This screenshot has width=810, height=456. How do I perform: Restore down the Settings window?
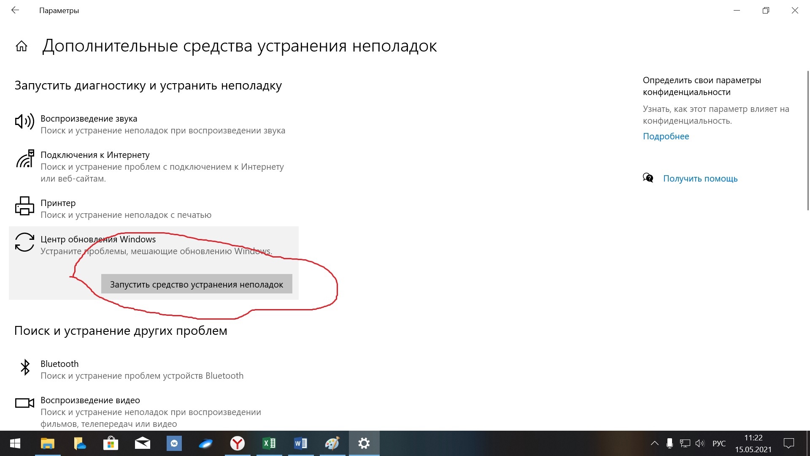(766, 10)
